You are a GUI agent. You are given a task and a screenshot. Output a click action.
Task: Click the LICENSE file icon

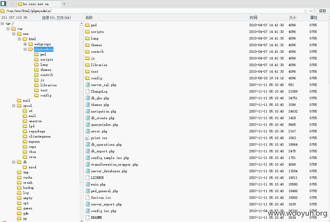pyautogui.click(x=87, y=178)
